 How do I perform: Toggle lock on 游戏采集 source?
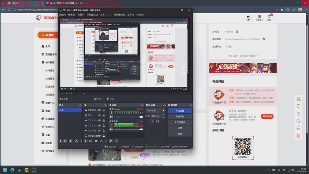point(104,131)
